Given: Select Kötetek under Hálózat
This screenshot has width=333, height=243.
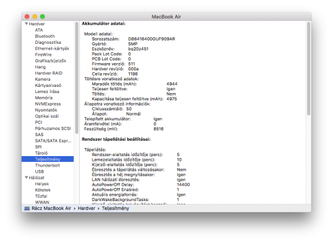Looking at the screenshot, I should click(x=43, y=190).
